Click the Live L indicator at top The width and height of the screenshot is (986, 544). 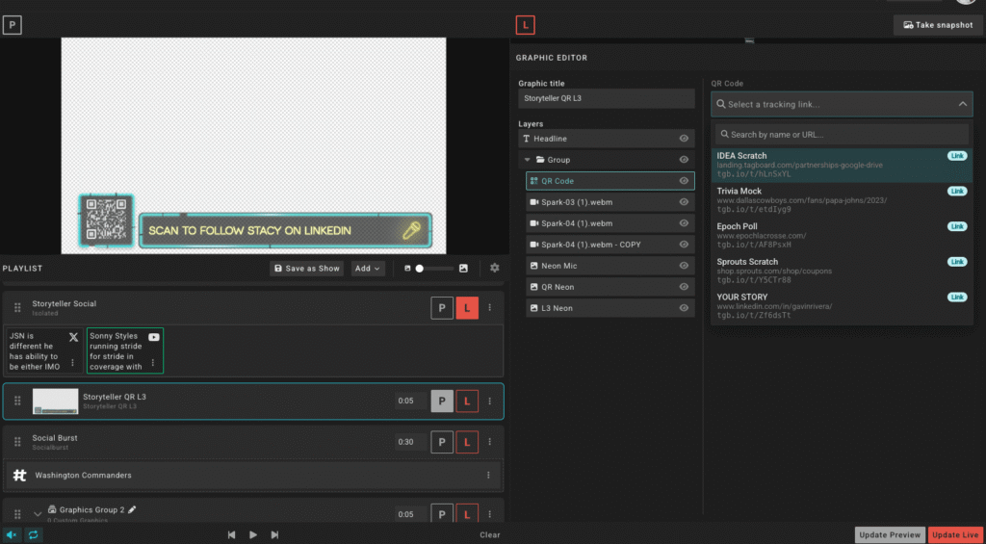coord(525,26)
